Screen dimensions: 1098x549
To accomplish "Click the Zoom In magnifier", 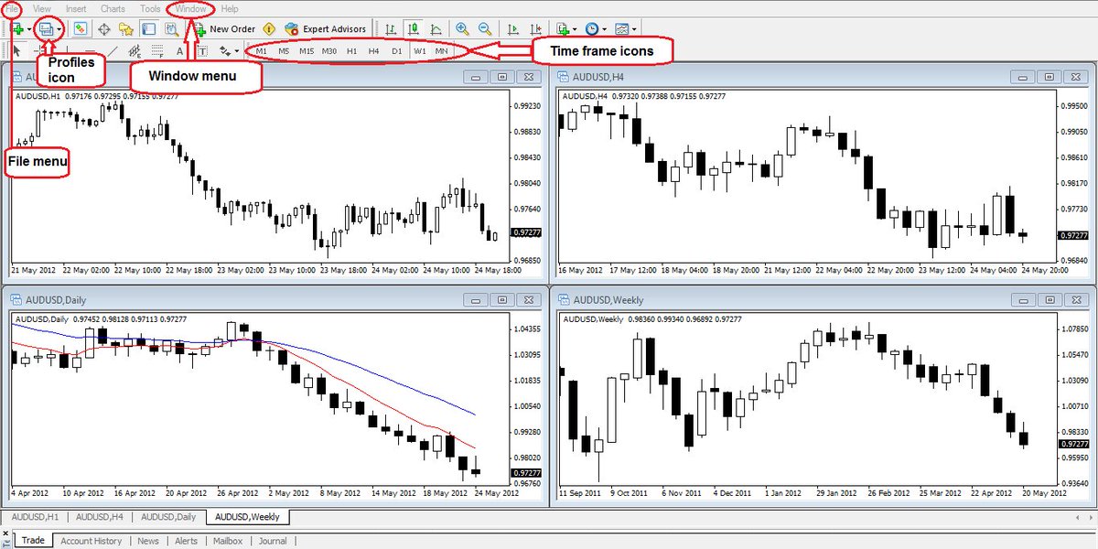I will (462, 29).
